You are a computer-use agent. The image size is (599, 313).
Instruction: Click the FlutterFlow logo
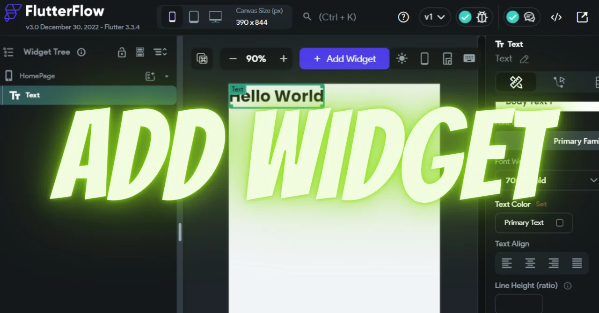(x=13, y=13)
